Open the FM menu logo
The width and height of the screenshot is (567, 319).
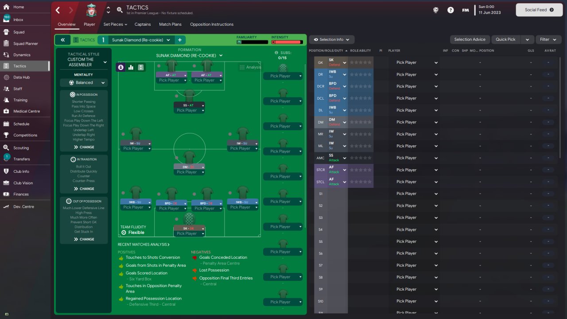466,10
